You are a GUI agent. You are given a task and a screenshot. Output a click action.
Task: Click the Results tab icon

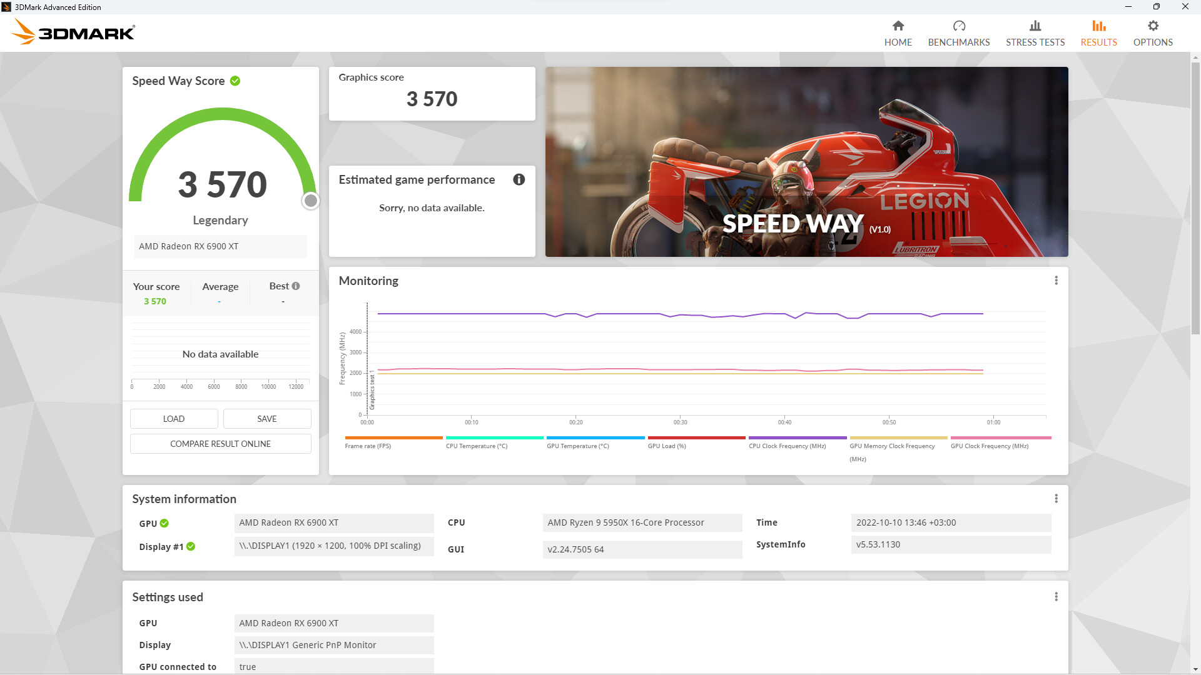tap(1098, 26)
